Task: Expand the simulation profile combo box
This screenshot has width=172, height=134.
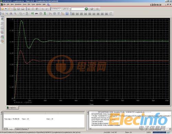Action: pyautogui.click(x=60, y=9)
